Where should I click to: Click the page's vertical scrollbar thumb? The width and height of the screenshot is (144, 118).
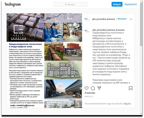[x=141, y=24]
